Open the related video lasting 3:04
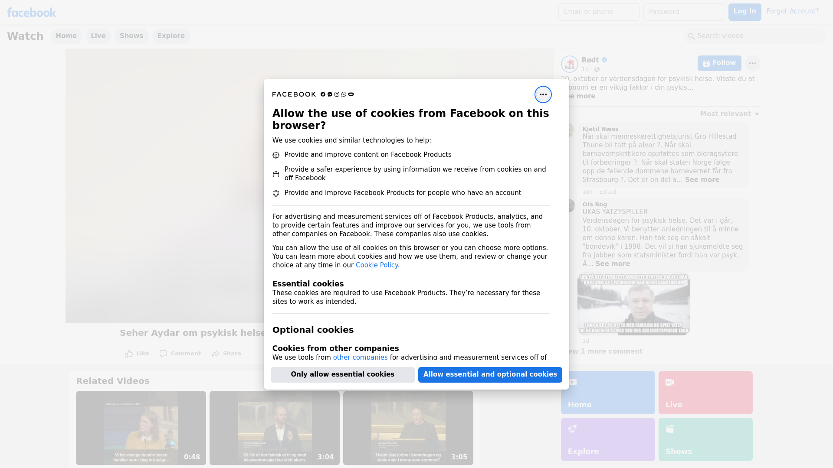 (275, 428)
